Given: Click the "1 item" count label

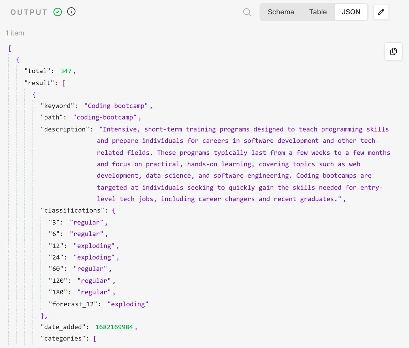Looking at the screenshot, I should pyautogui.click(x=15, y=33).
